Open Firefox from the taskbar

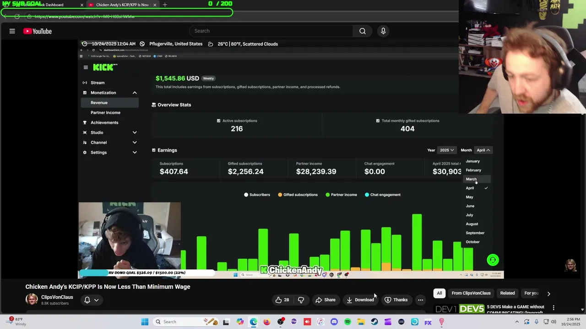point(267,322)
